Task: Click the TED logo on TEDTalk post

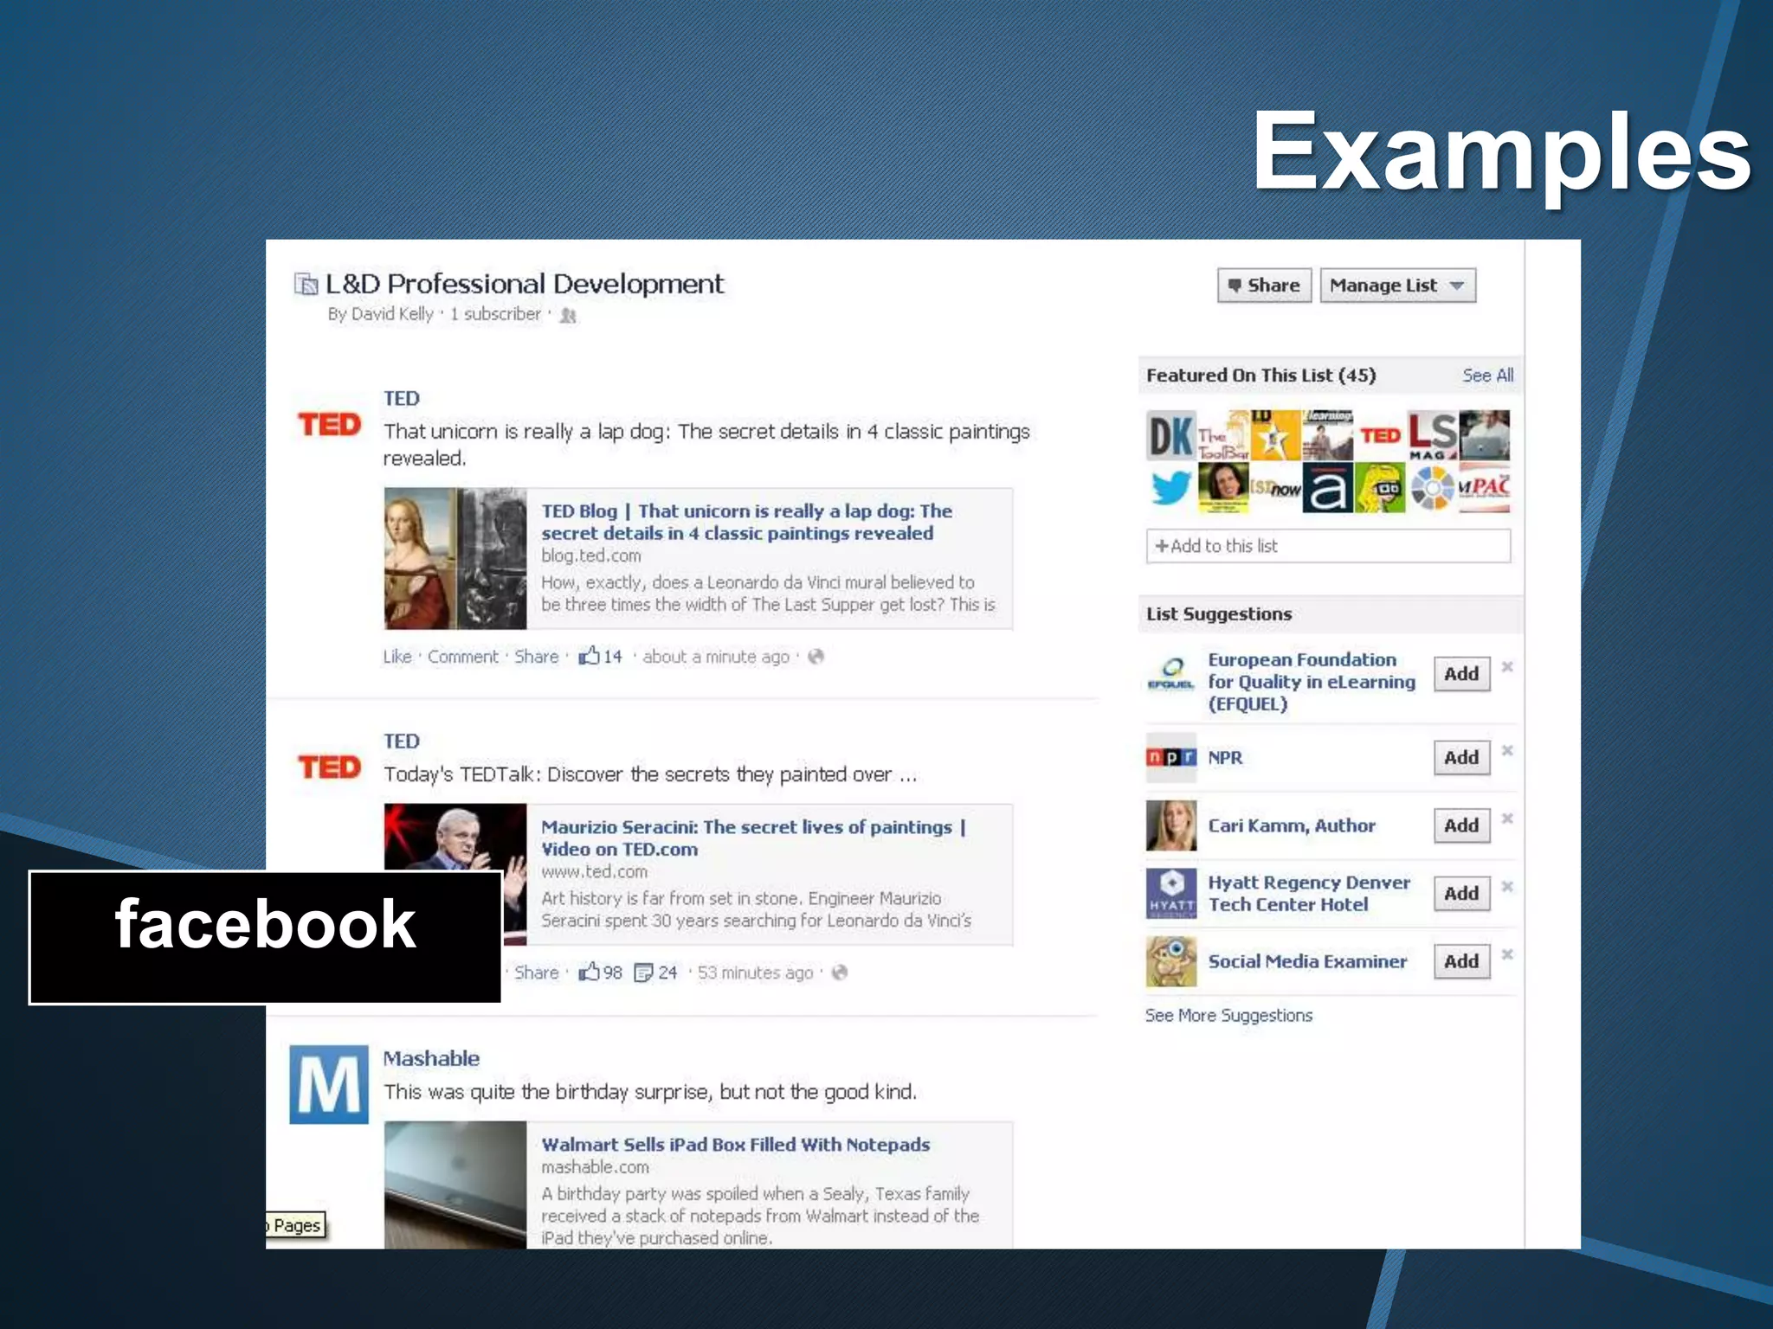Action: [329, 767]
